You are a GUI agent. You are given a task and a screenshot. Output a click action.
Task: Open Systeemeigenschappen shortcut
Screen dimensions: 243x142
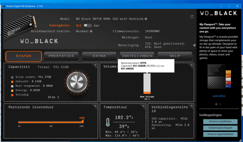[x=220, y=128]
